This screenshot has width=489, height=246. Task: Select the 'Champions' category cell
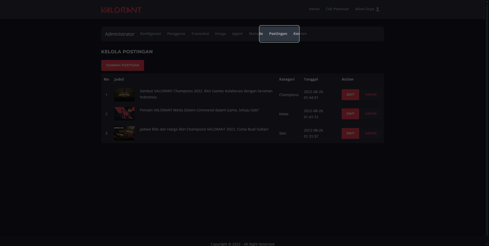click(289, 95)
